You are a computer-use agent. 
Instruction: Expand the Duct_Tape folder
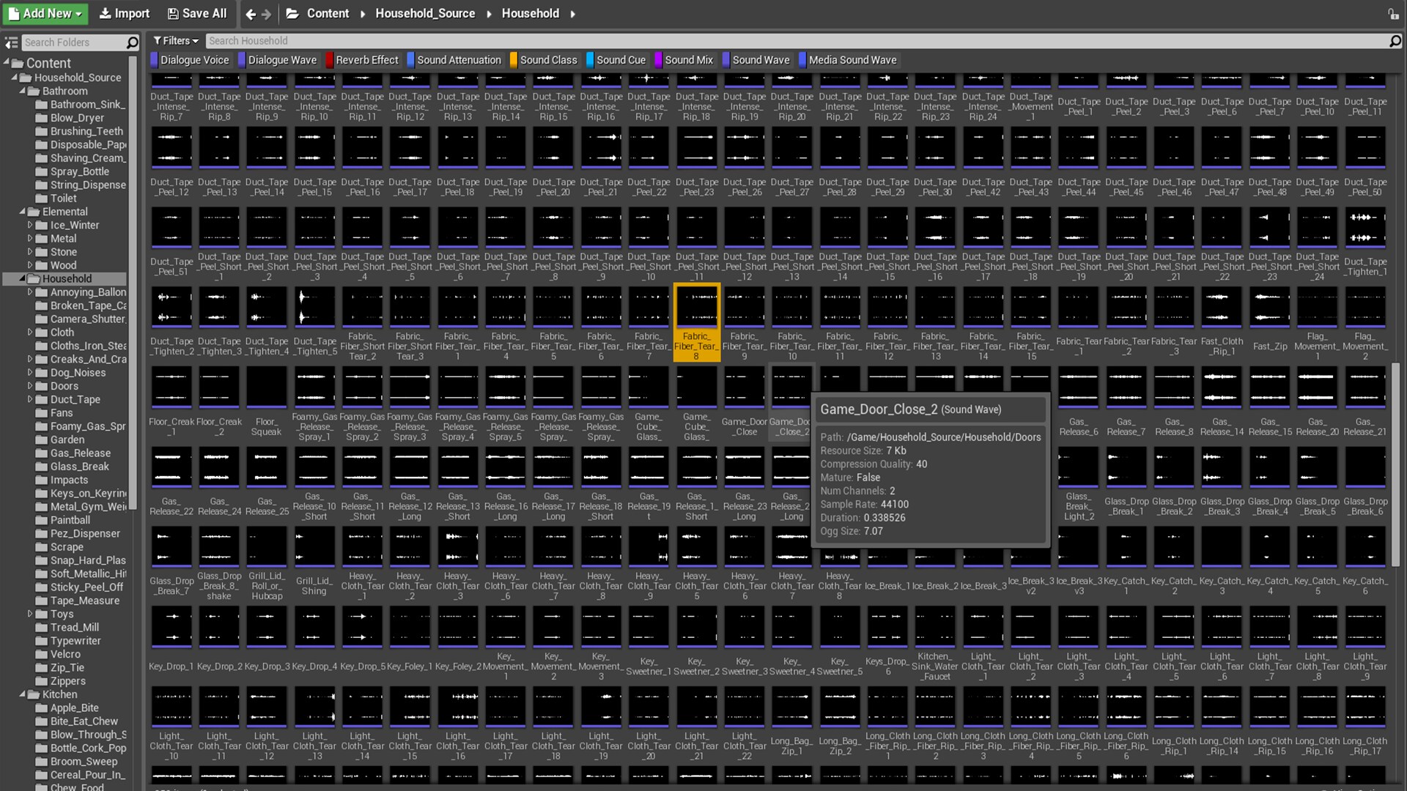tap(30, 399)
